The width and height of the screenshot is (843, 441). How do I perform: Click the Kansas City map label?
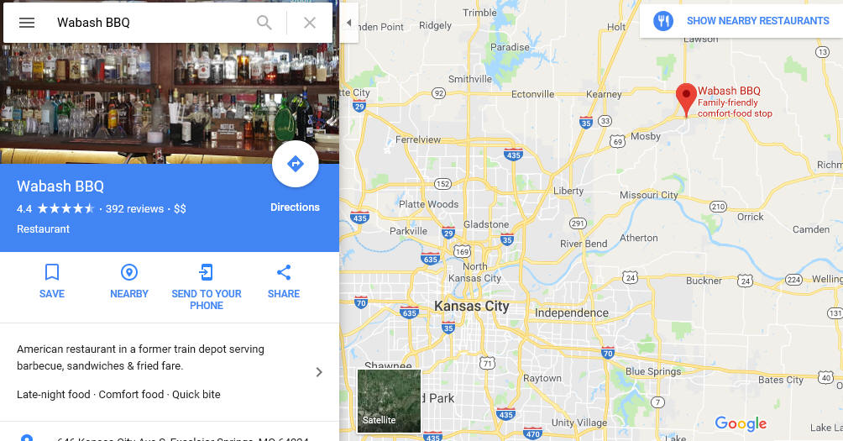472,306
